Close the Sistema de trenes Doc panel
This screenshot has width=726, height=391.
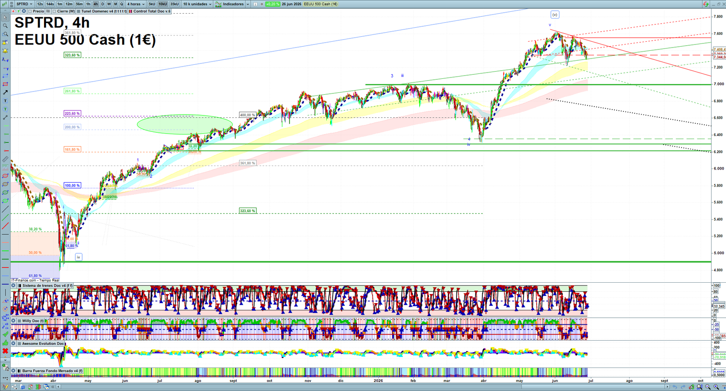(x=14, y=285)
